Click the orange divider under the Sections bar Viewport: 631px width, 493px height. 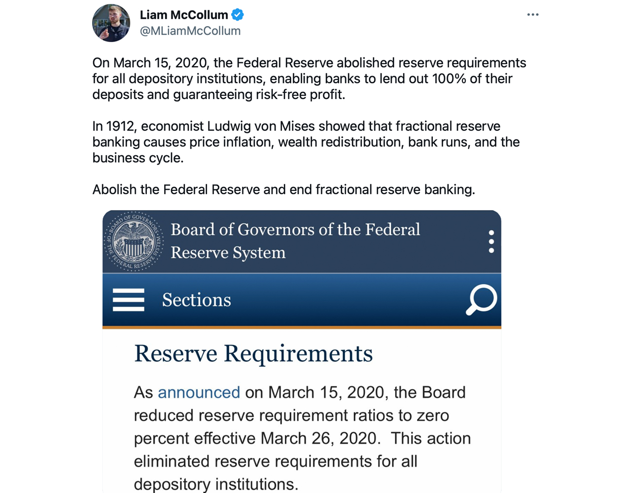(x=302, y=327)
